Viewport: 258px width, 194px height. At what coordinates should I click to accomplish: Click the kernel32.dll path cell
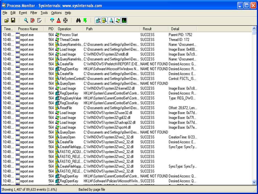[x=109, y=88]
